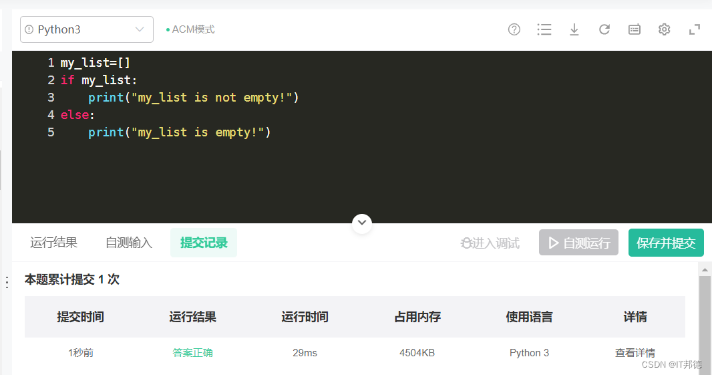Click the 使用语言 column header
This screenshot has width=712, height=375.
click(530, 317)
